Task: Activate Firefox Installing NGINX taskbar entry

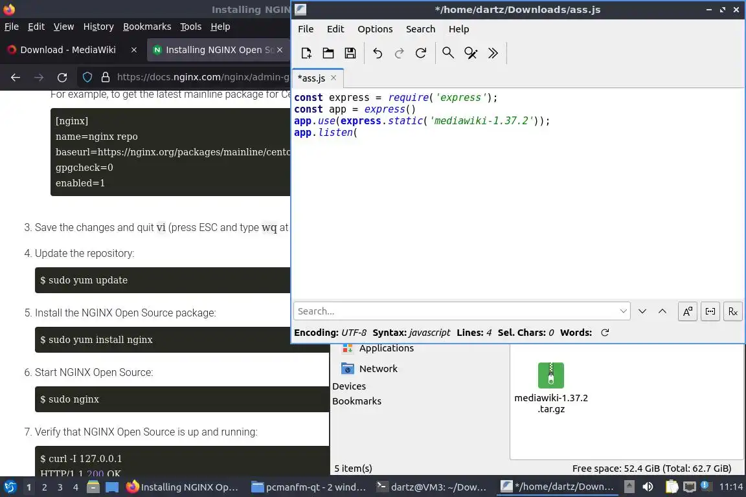Action: click(x=183, y=487)
